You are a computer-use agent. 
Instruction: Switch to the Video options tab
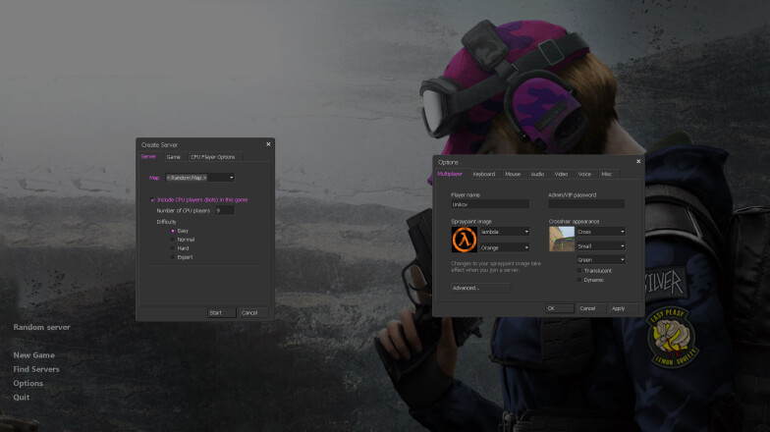562,175
